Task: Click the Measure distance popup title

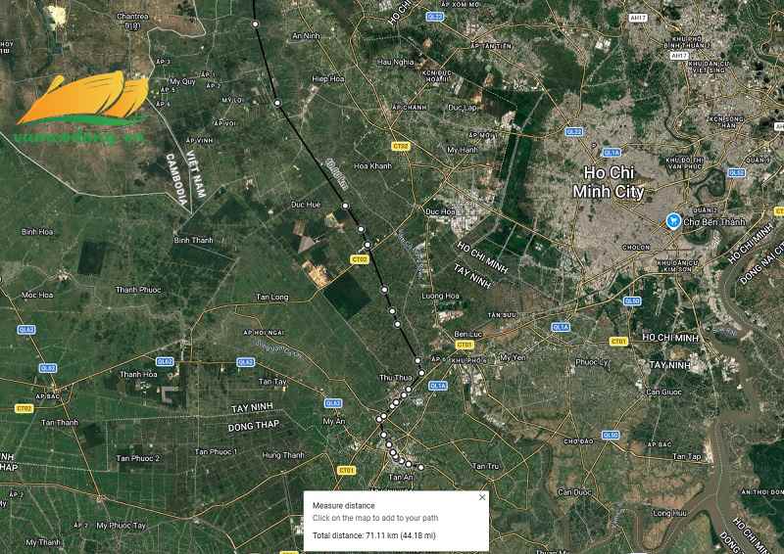Action: pyautogui.click(x=344, y=505)
